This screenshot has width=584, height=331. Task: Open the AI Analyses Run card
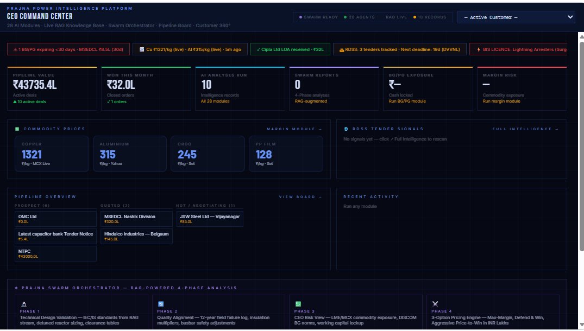point(240,88)
